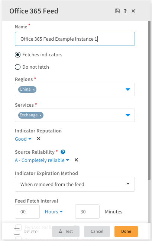Viewport: 152px width, 241px height.
Task: Tick the Delete checkbox
Action: click(x=17, y=231)
